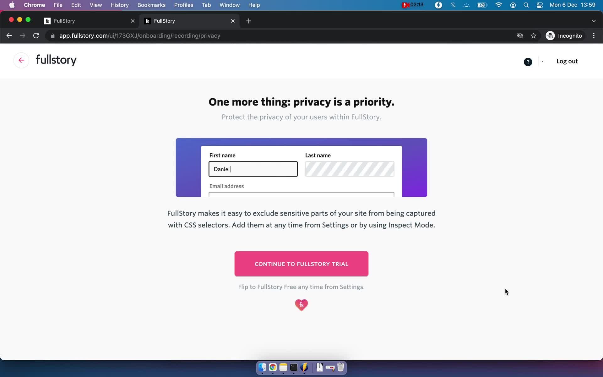Click the History menu bar item
The image size is (603, 377).
click(119, 5)
